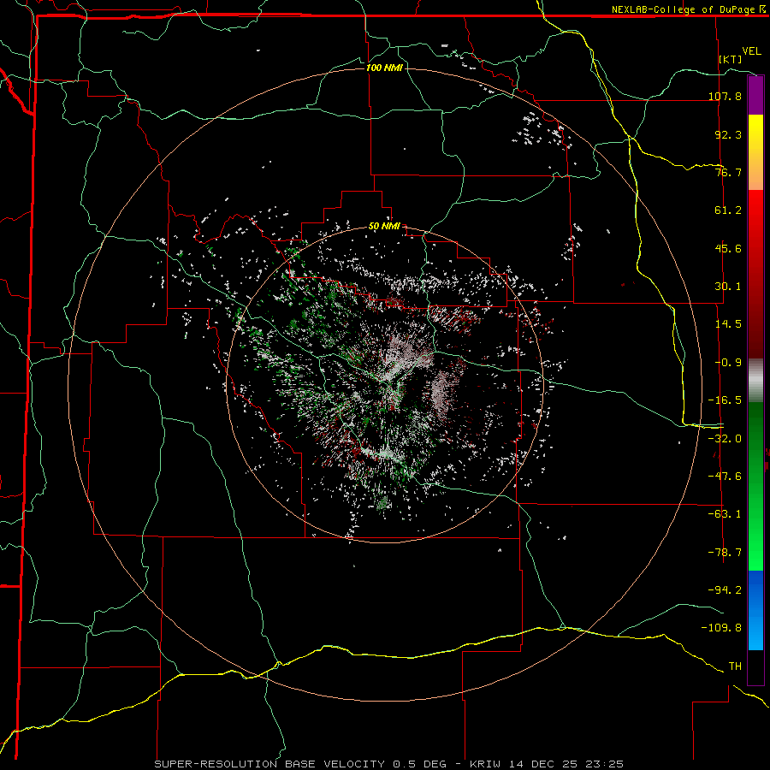770x770 pixels.
Task: Click the 76.7 velocity scale value
Action: 728,172
